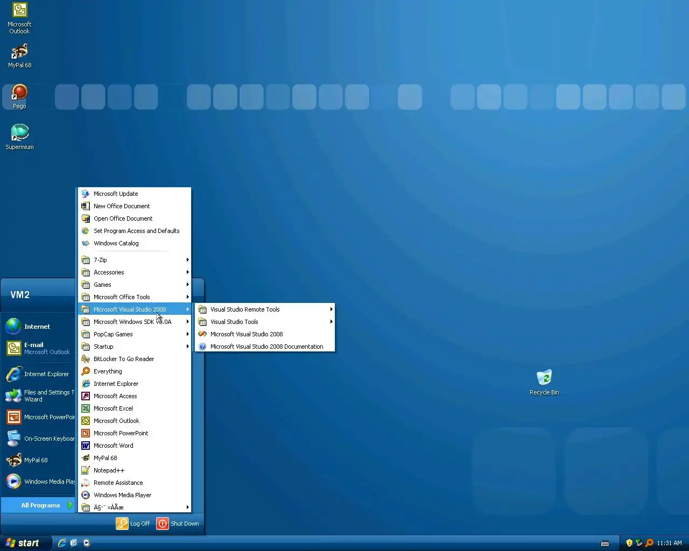Viewport: 689px width, 551px height.
Task: Expand the Accessories folder
Action: click(x=135, y=272)
